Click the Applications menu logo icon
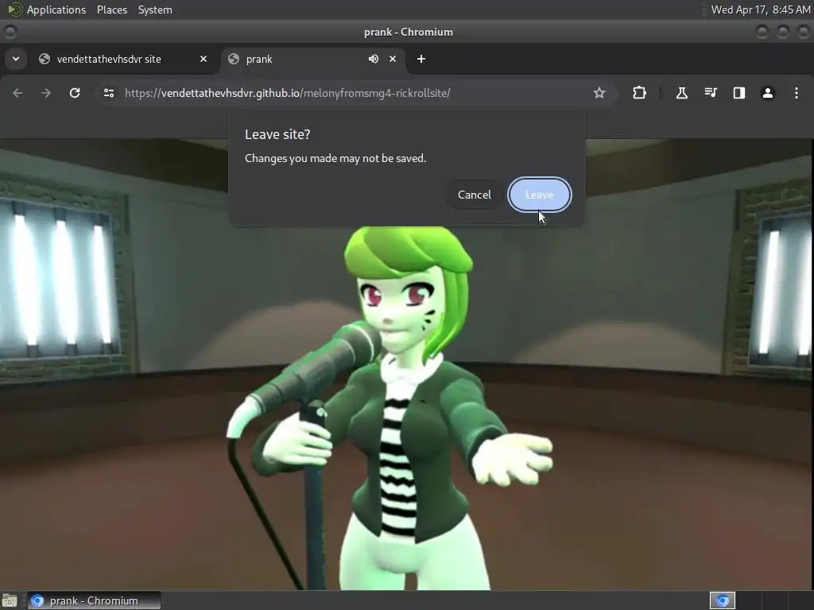The height and width of the screenshot is (610, 814). click(x=14, y=10)
